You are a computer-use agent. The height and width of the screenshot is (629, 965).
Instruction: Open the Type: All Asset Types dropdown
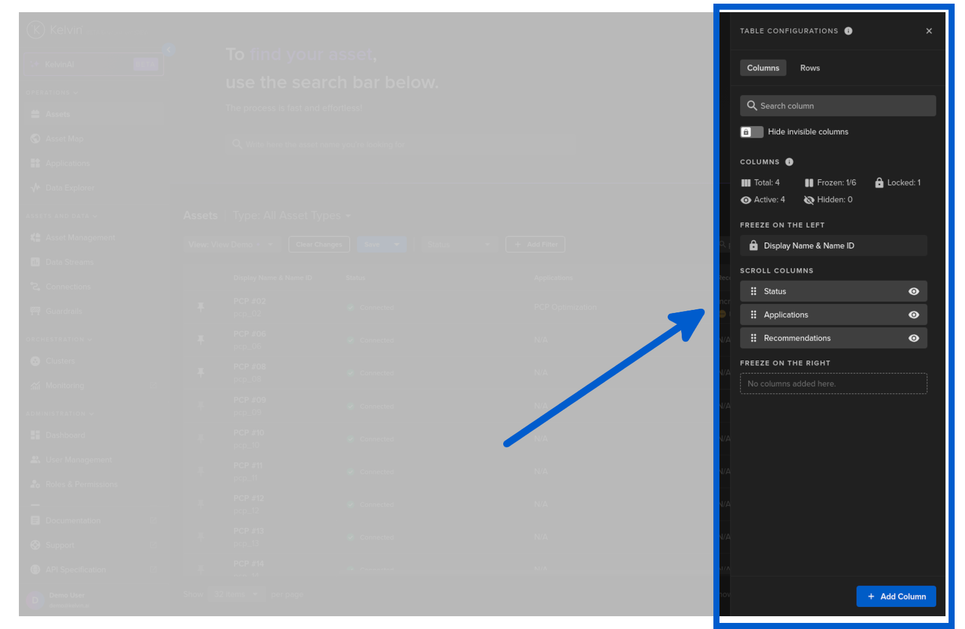[x=292, y=216]
